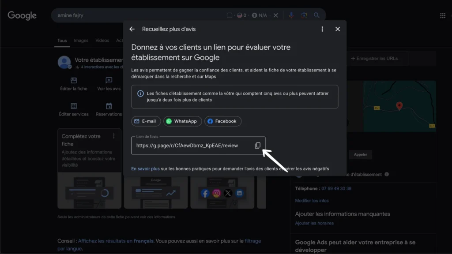
Task: Open the En savoir plus link
Action: pos(145,169)
